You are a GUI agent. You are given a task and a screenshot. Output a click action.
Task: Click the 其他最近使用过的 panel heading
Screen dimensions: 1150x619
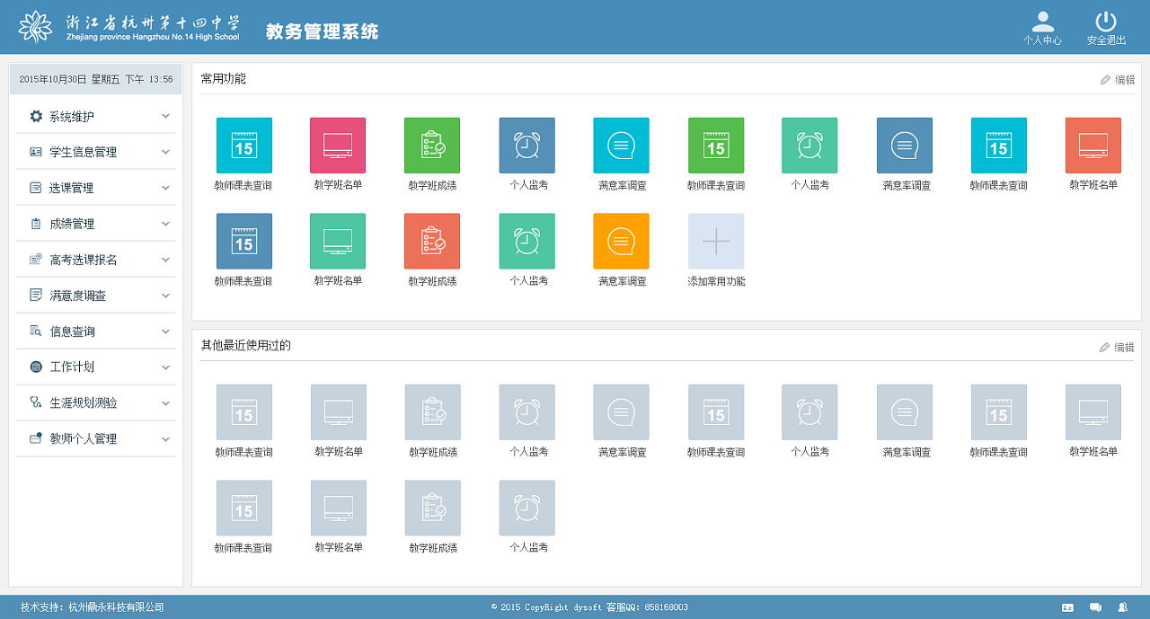coord(246,346)
